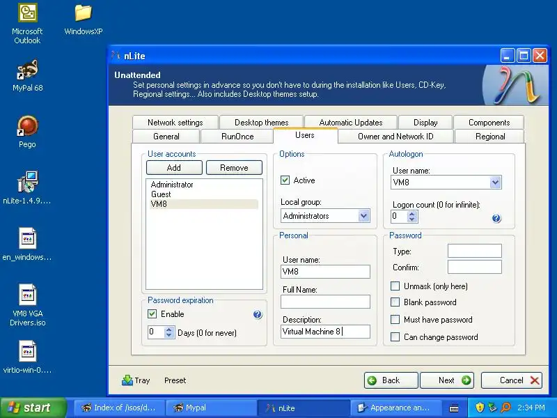Click Next to continue
This screenshot has height=418, width=557.
tap(447, 380)
